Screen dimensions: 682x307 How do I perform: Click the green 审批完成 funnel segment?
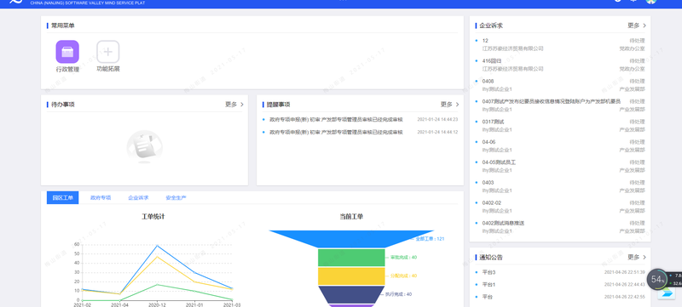(351, 258)
